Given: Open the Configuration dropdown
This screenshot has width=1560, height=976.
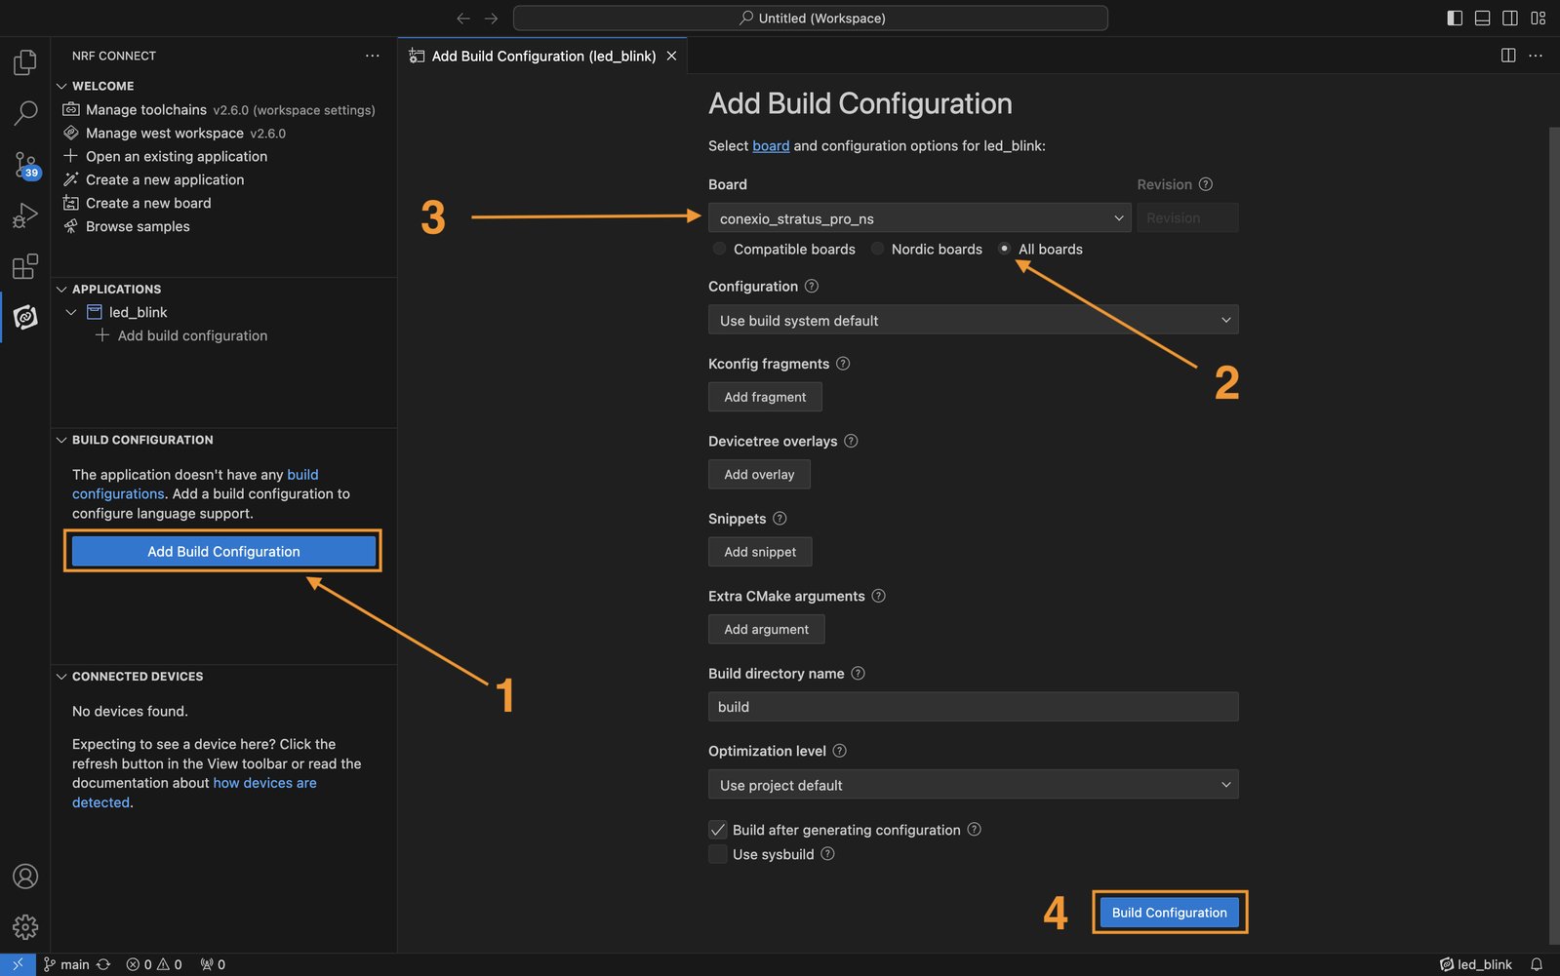Looking at the screenshot, I should (973, 320).
